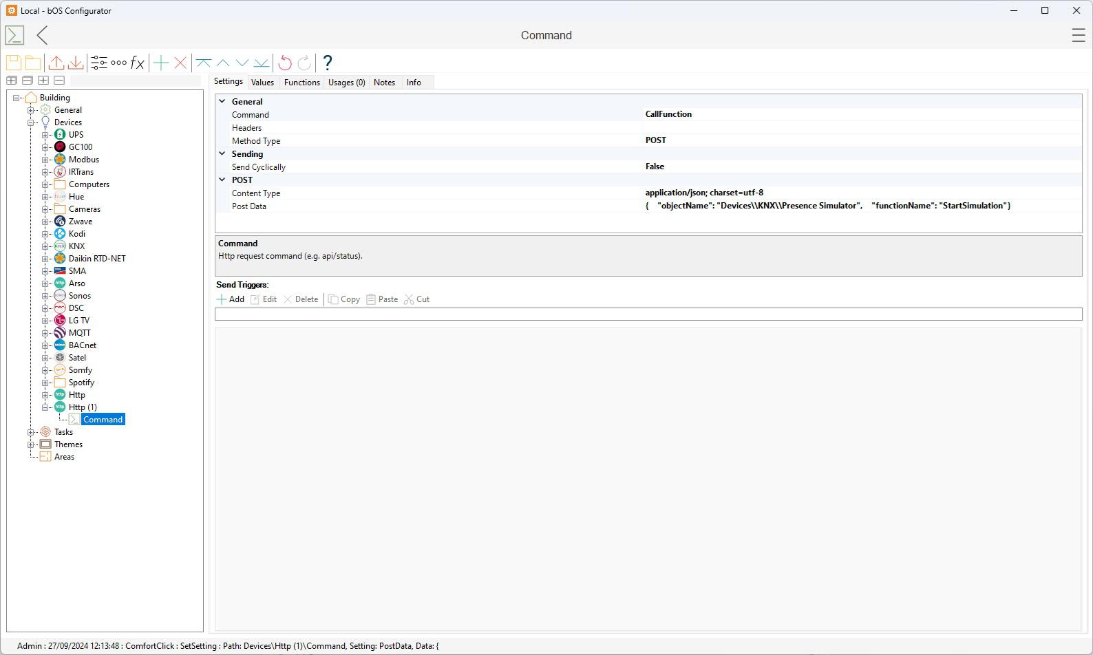The width and height of the screenshot is (1093, 655).
Task: Select the MQTT device in tree
Action: pos(80,333)
